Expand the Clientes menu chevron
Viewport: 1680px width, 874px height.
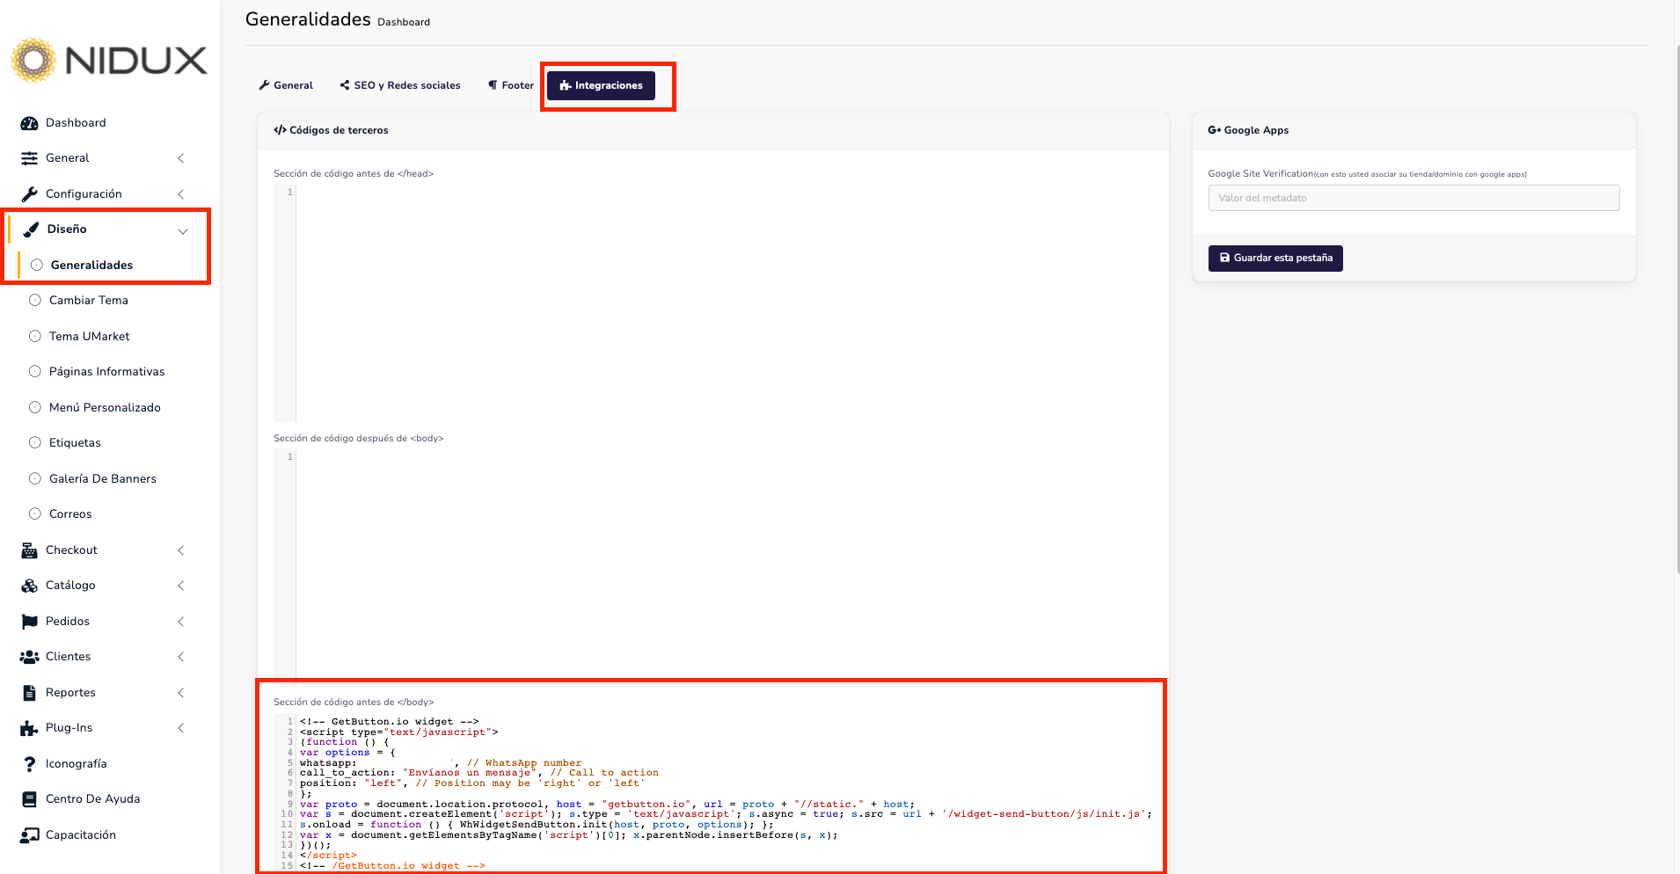(x=181, y=657)
